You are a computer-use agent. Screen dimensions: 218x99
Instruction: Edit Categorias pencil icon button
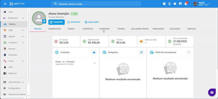tap(141, 52)
